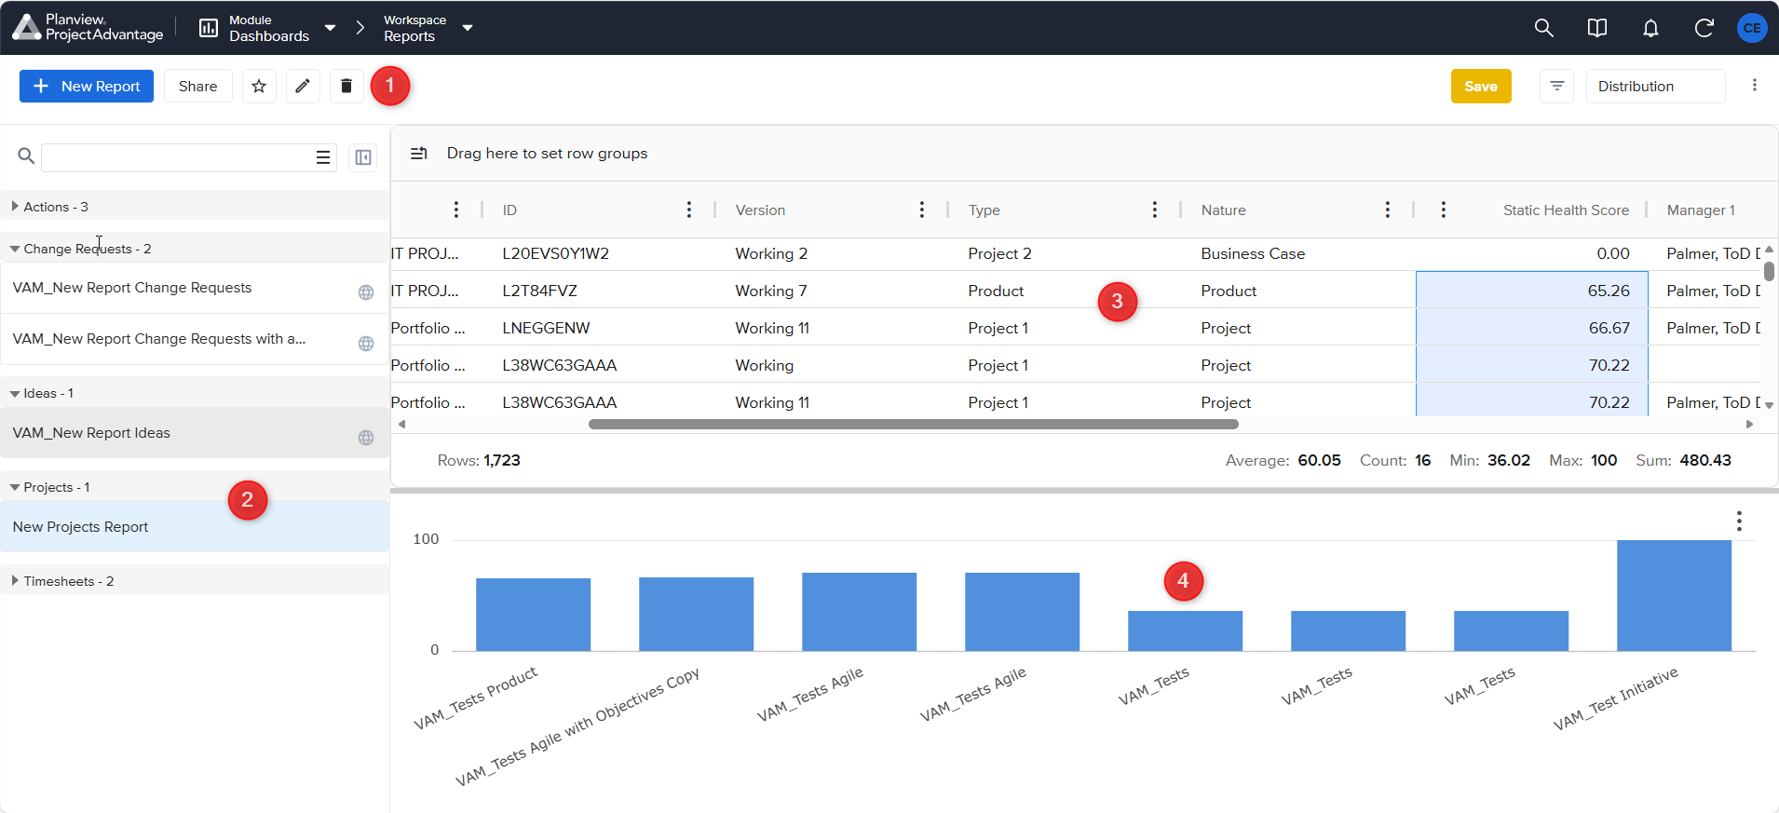Click the pencil edit report icon
Image resolution: width=1779 pixels, height=813 pixels.
point(303,87)
